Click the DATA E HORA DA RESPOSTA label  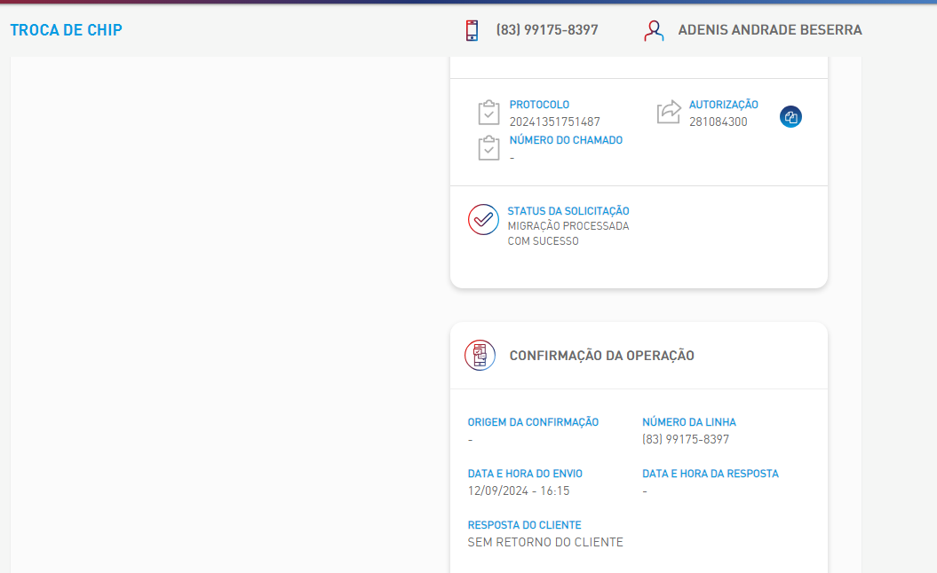click(x=711, y=474)
